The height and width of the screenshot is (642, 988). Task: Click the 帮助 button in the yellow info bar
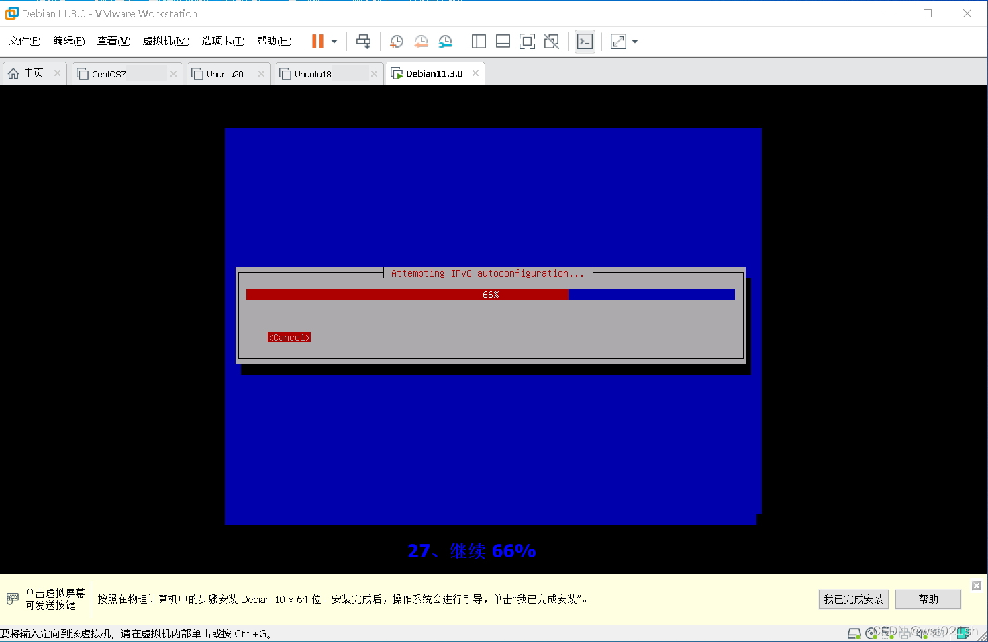928,599
